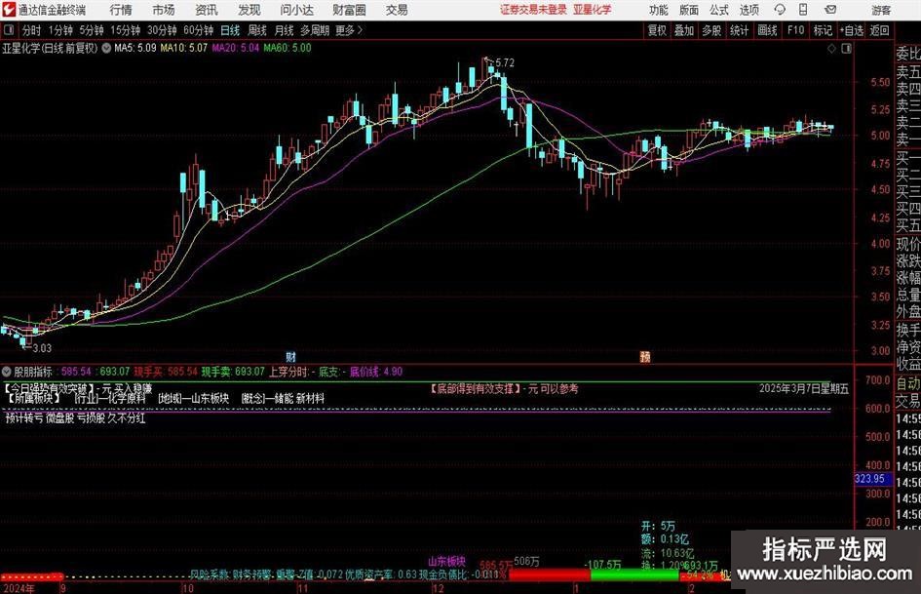Click the 山东板块 label at the bottom
921x594 pixels.
click(446, 561)
